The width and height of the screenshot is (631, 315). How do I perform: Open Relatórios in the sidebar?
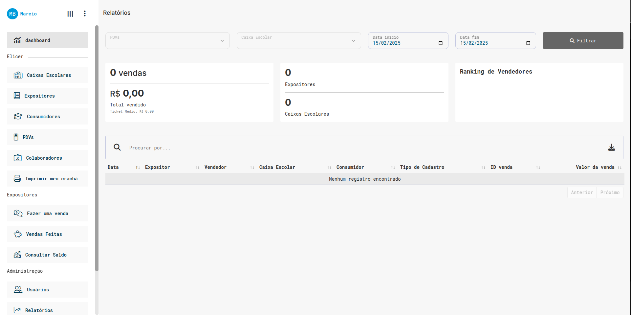click(x=48, y=309)
